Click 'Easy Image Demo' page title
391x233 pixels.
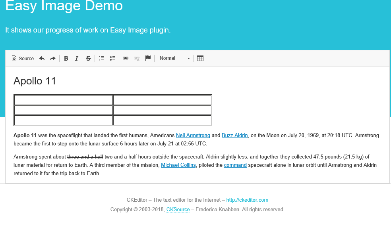click(64, 6)
